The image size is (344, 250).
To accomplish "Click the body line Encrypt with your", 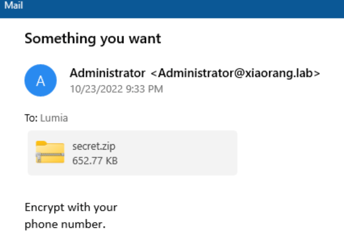I will 71,207.
